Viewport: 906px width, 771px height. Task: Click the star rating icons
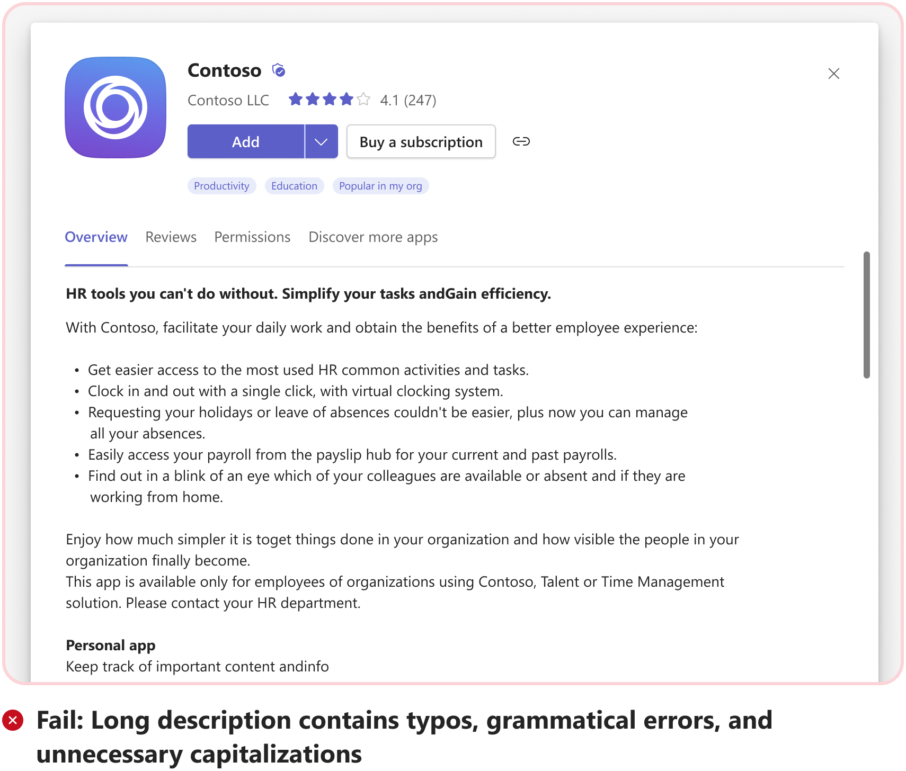[330, 99]
